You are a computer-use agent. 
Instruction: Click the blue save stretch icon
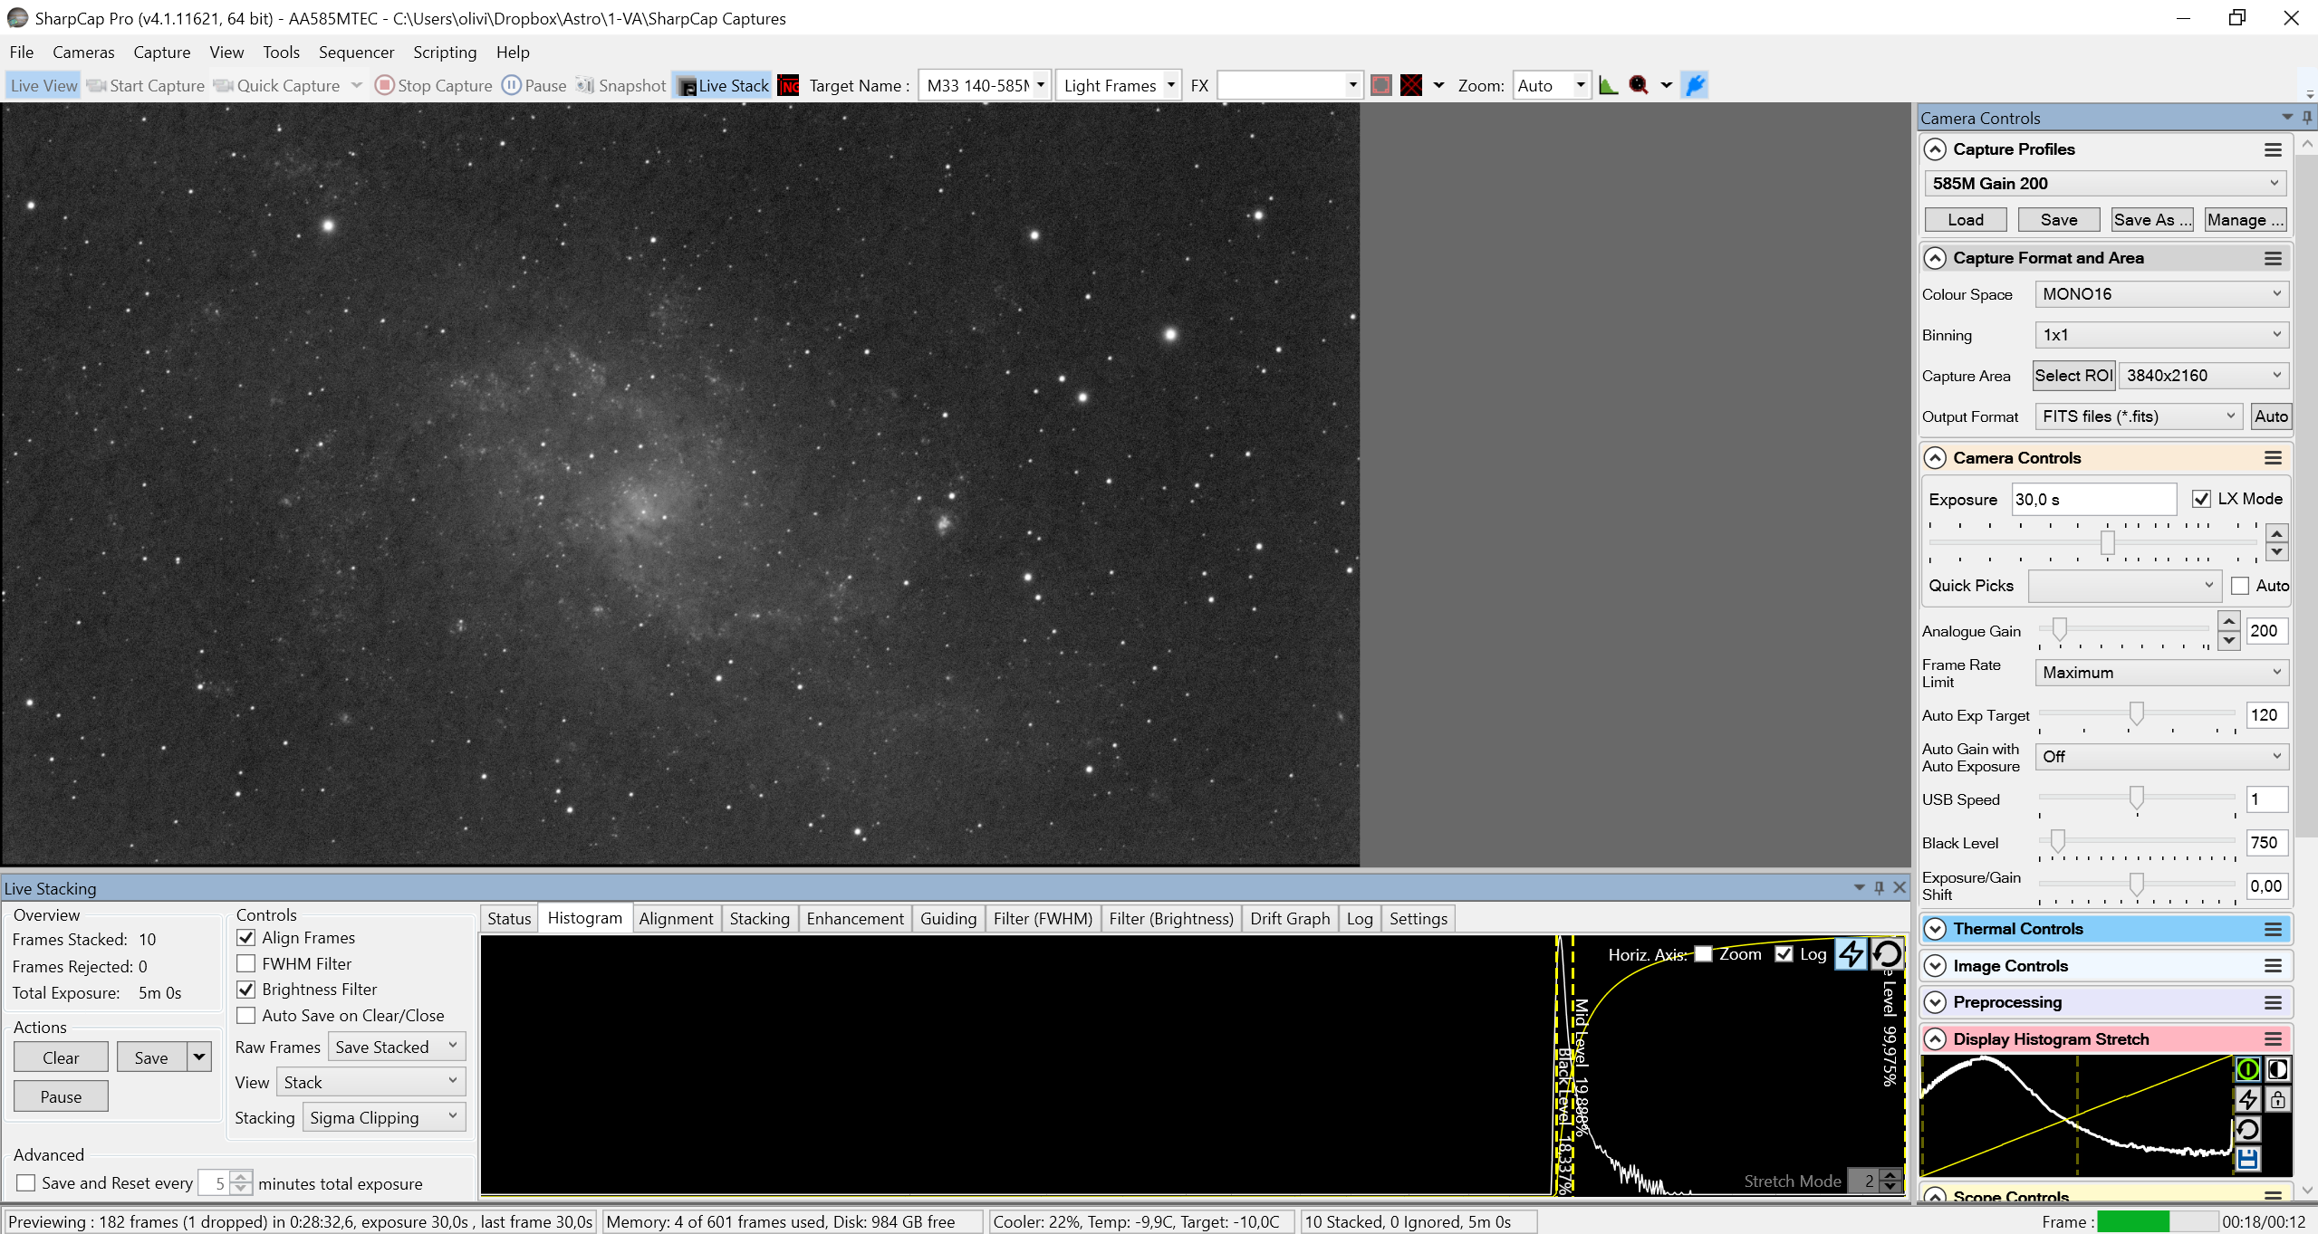[2248, 1159]
